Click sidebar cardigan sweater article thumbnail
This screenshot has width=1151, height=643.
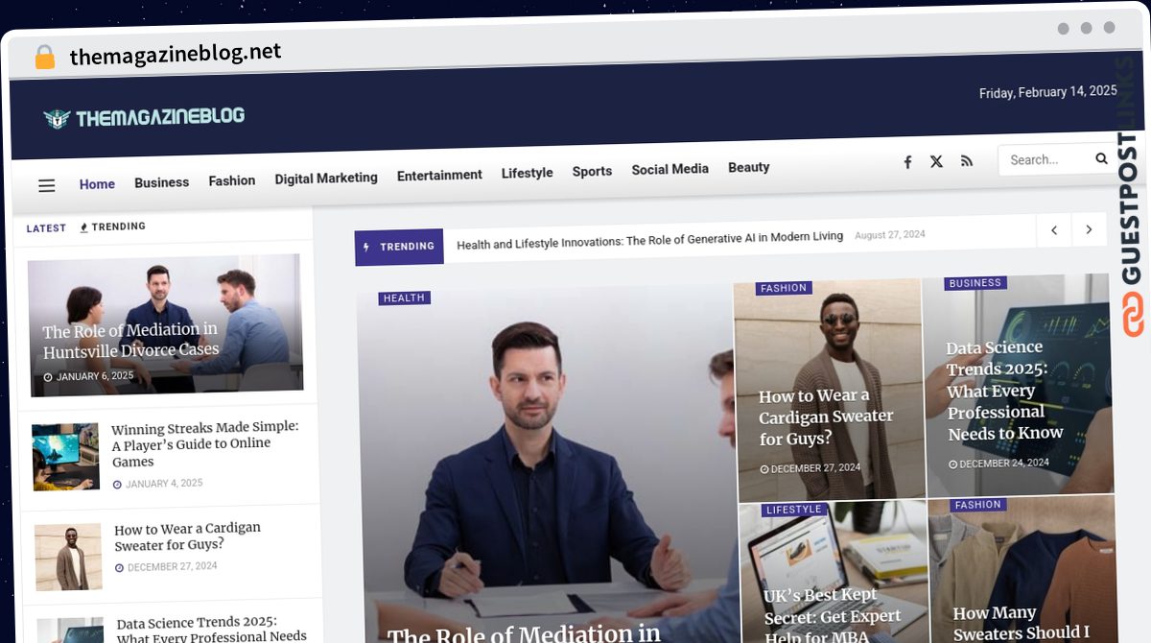click(x=68, y=558)
